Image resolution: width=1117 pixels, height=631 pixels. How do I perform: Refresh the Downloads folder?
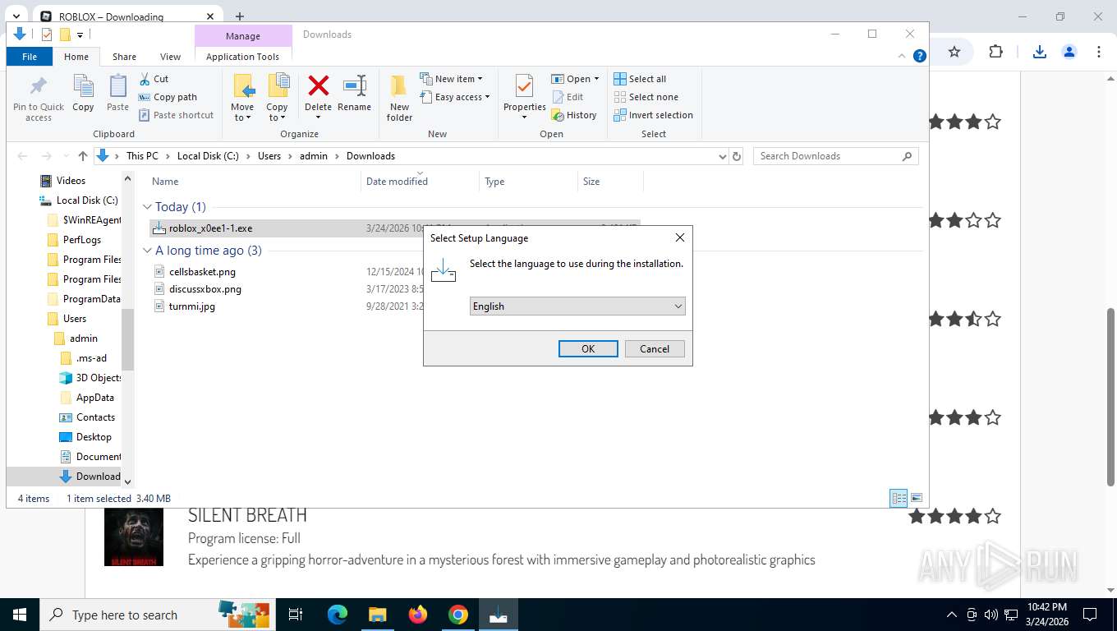pyautogui.click(x=737, y=156)
